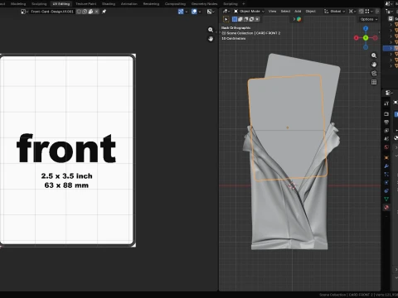The height and width of the screenshot is (298, 398).
Task: Edit the Front-Card-Design image name field
Action: click(x=52, y=12)
